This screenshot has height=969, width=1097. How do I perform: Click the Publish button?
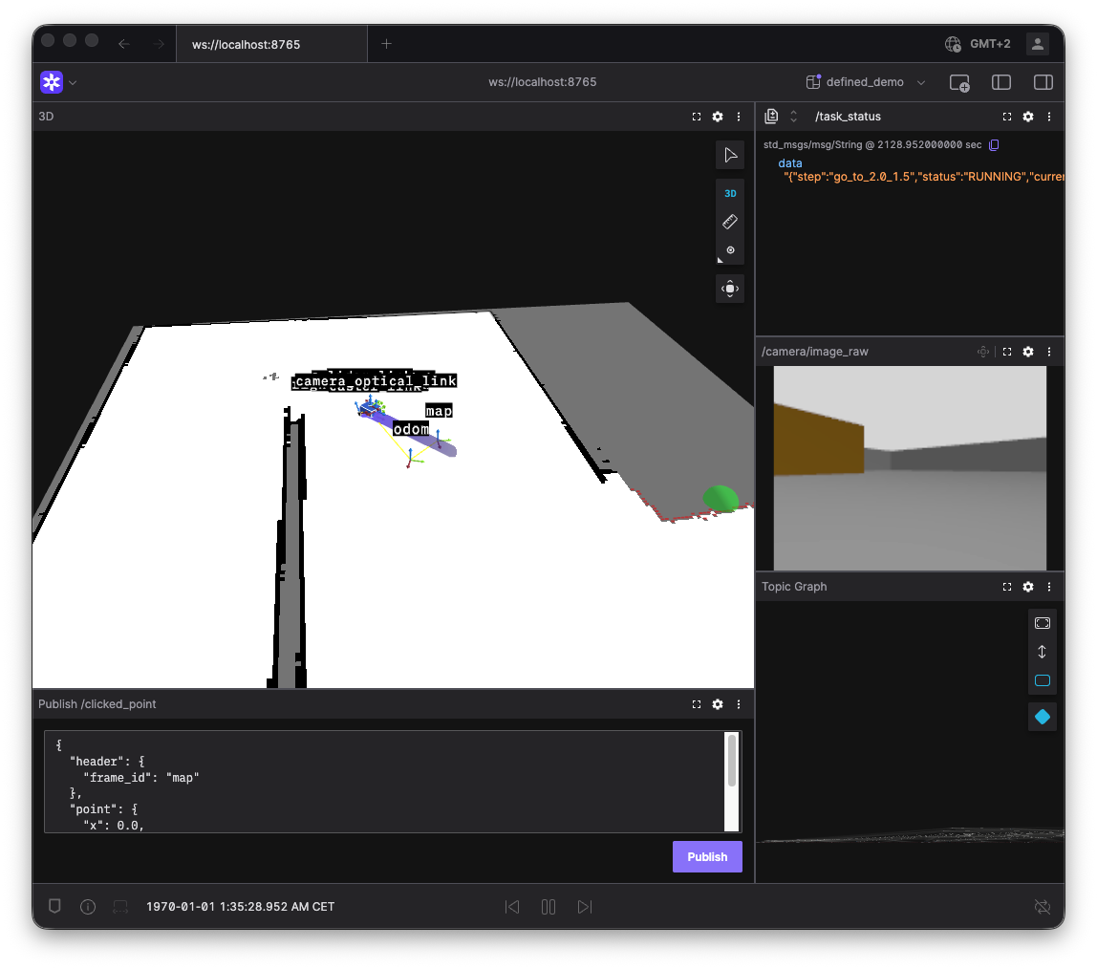tap(707, 857)
